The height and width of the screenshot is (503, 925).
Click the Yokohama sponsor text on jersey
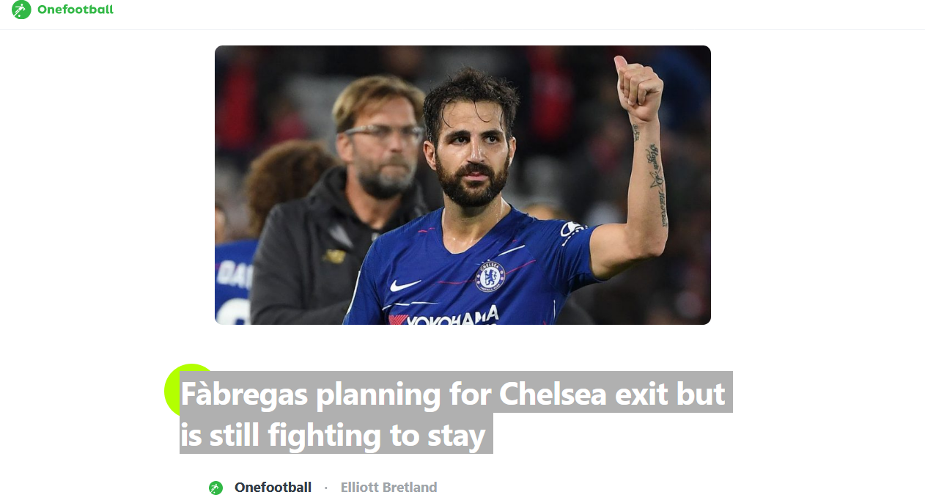coord(444,318)
